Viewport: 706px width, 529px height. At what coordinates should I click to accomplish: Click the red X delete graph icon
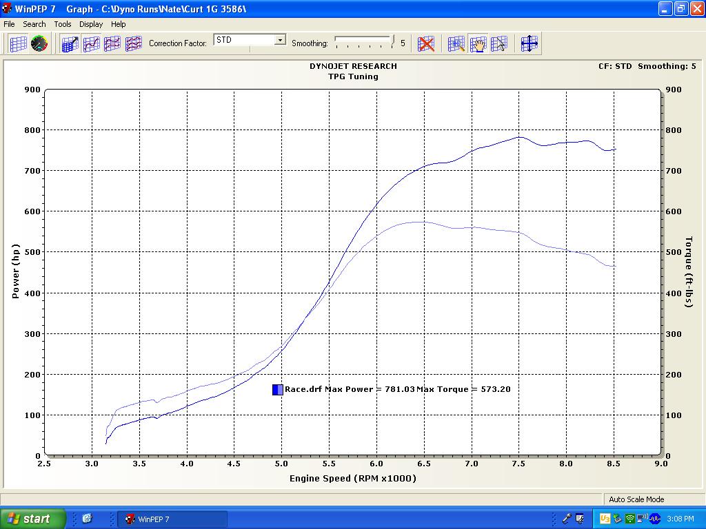[x=427, y=43]
